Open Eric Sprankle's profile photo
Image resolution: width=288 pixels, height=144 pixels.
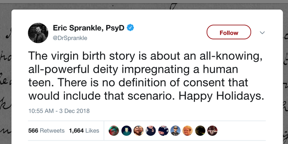38,33
